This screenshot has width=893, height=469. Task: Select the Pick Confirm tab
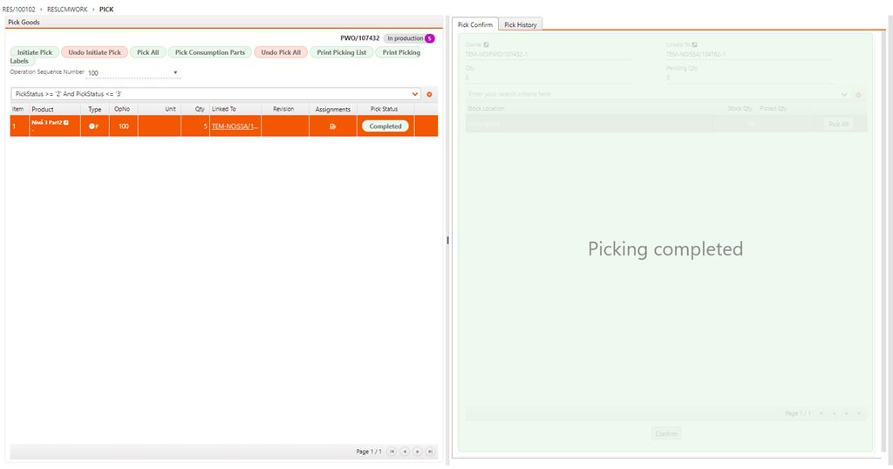pyautogui.click(x=475, y=24)
